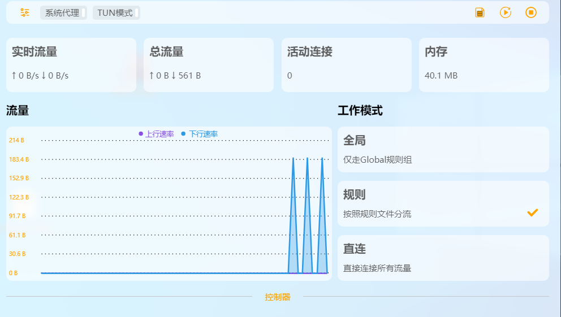
Task: Click the 30.6 B axis label
Action: [x=17, y=254]
